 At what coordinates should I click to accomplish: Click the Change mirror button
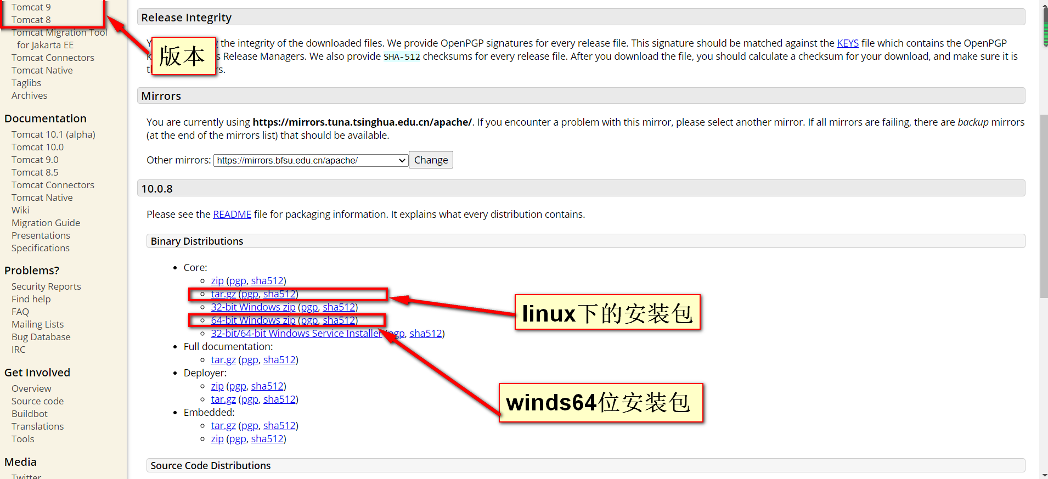pyautogui.click(x=431, y=160)
